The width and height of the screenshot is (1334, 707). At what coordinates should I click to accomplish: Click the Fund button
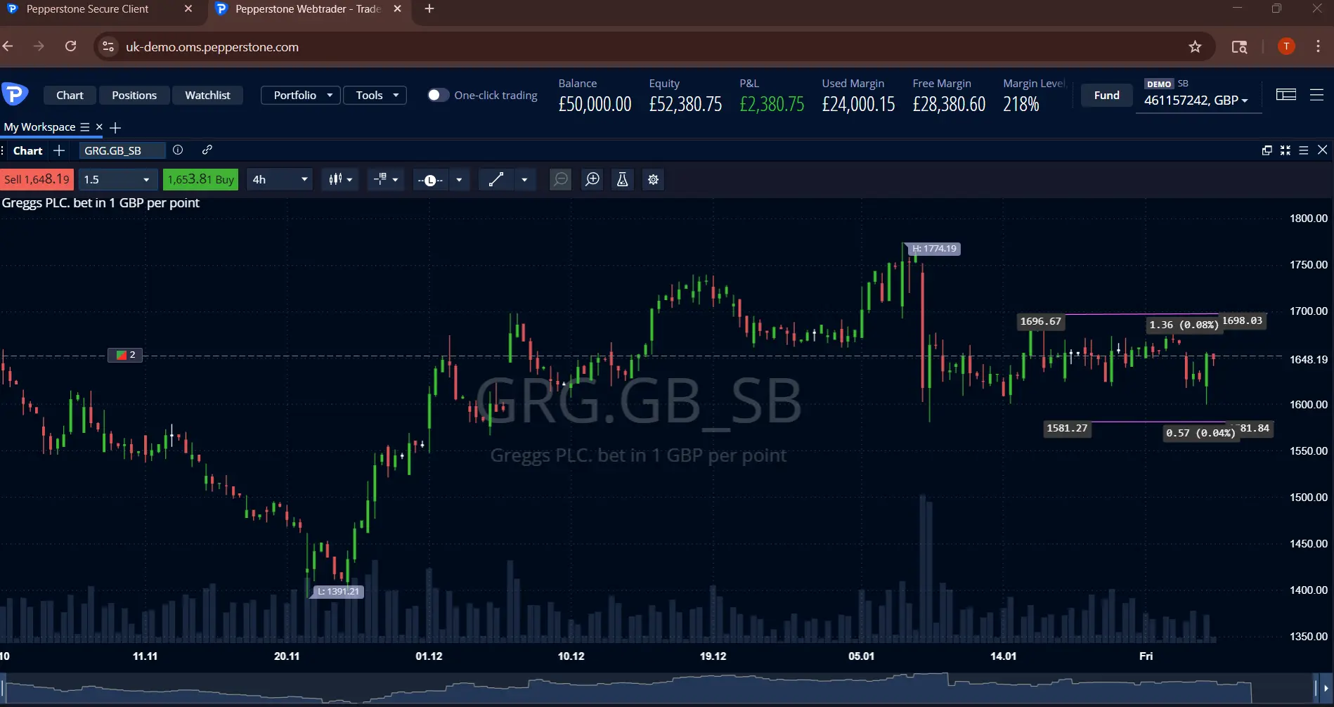[1106, 95]
